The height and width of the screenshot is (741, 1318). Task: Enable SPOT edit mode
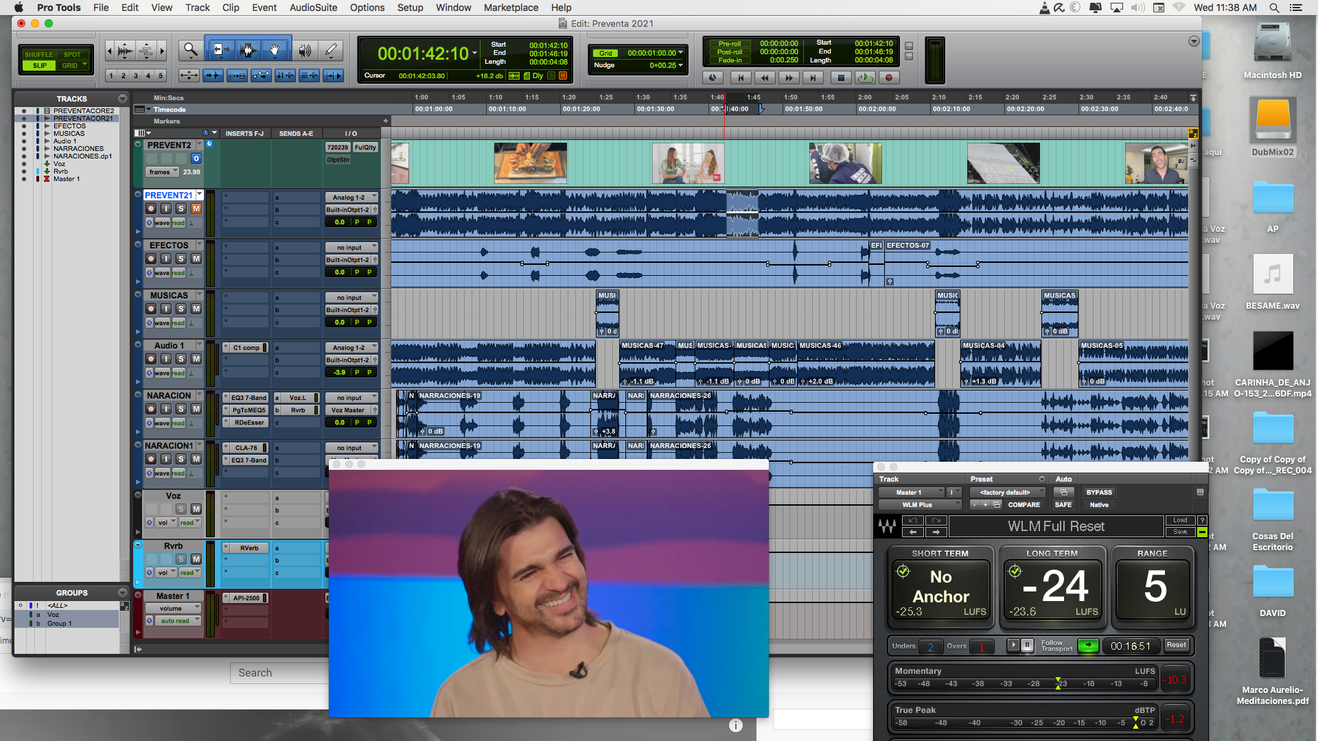pos(72,54)
